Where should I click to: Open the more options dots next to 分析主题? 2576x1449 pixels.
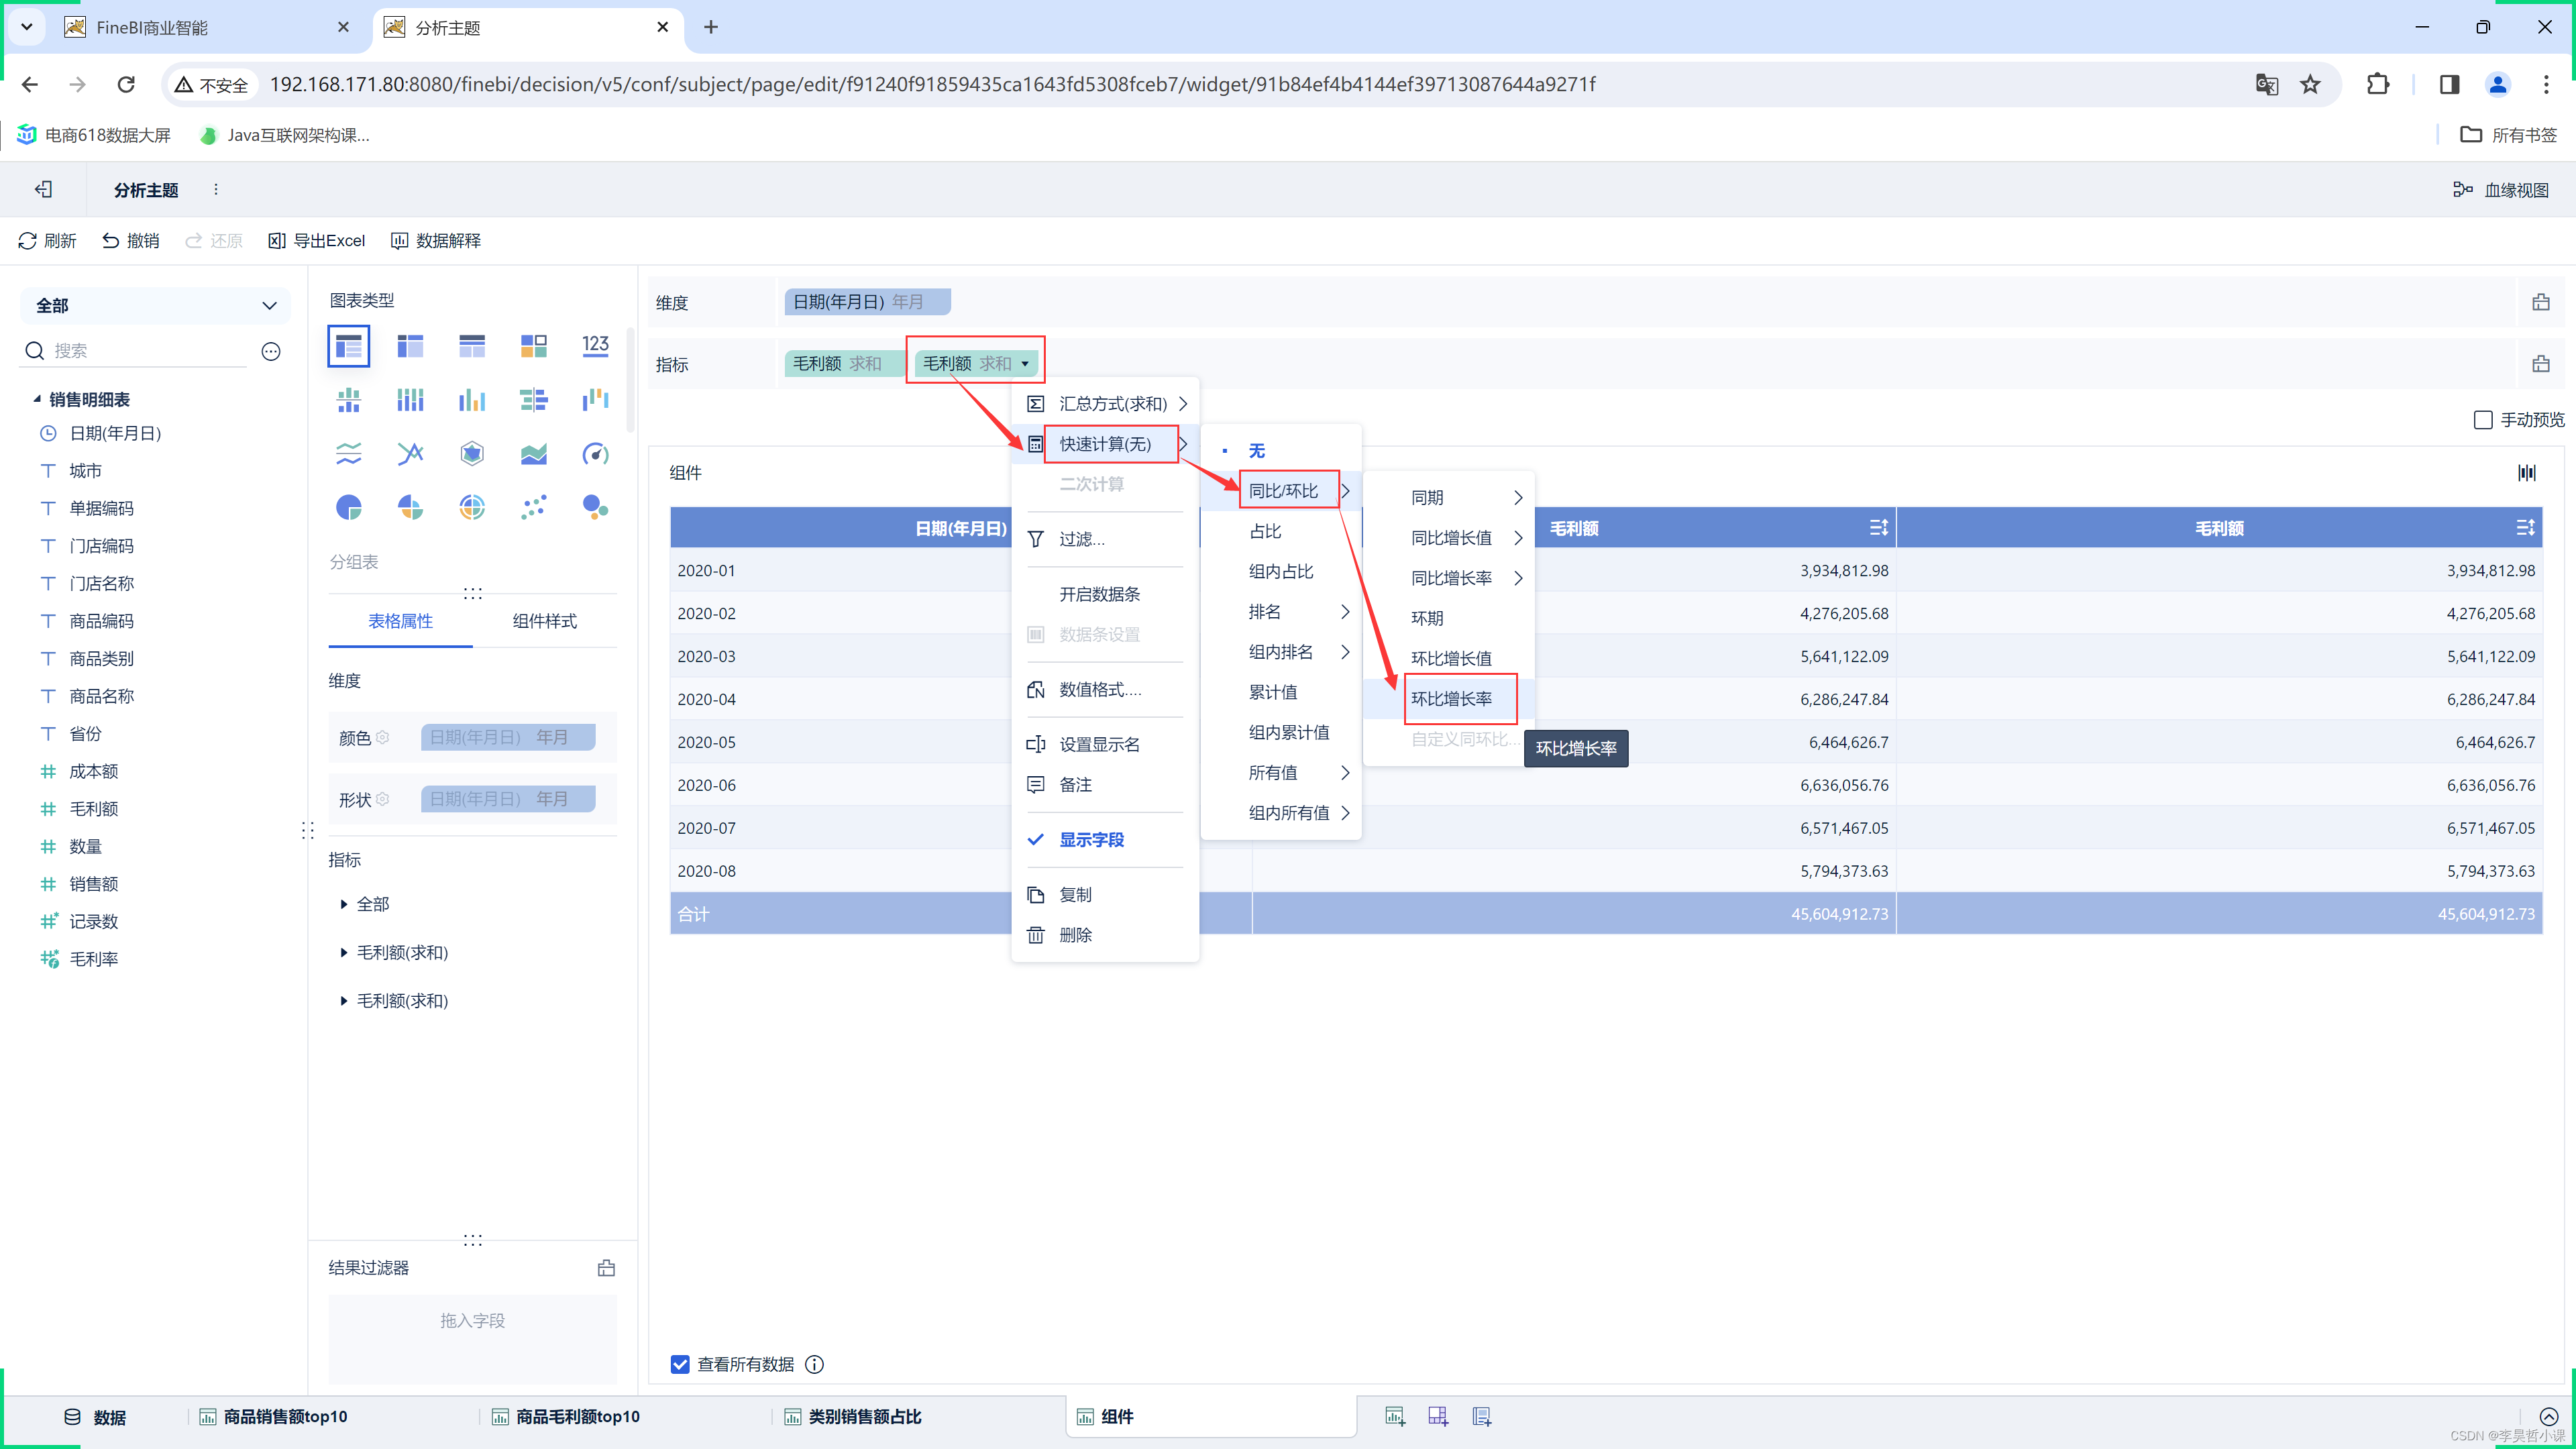(x=216, y=190)
